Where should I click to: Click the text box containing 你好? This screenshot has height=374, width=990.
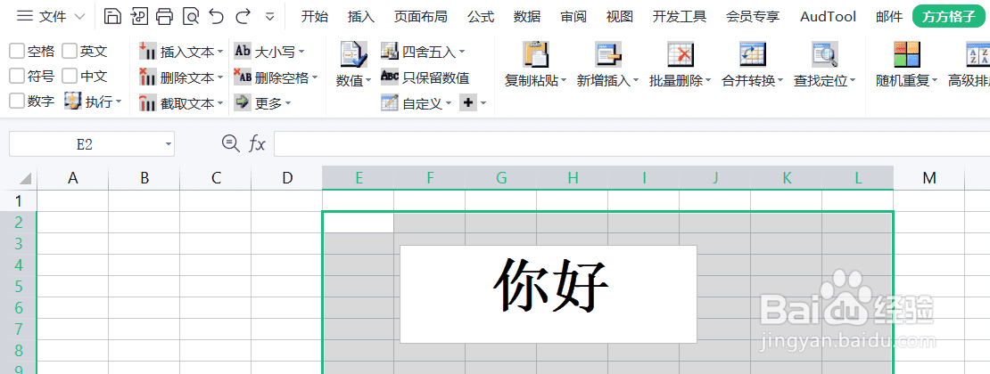tap(548, 294)
